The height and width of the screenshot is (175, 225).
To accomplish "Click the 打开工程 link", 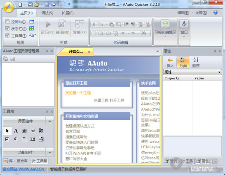I will pos(117,100).
